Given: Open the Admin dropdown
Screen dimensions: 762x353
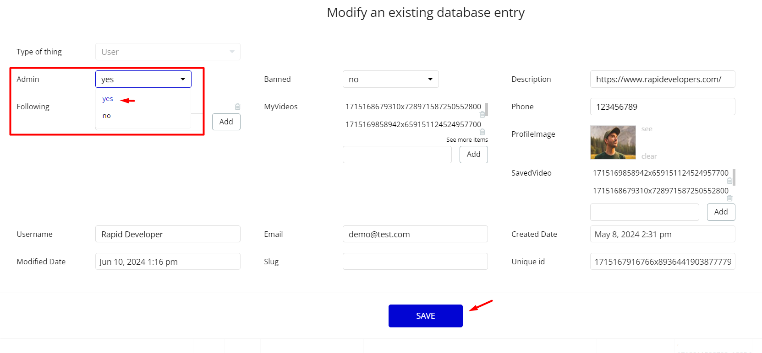Looking at the screenshot, I should 143,79.
